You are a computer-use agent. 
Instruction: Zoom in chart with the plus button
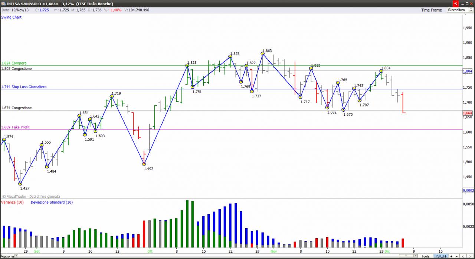point(451,256)
